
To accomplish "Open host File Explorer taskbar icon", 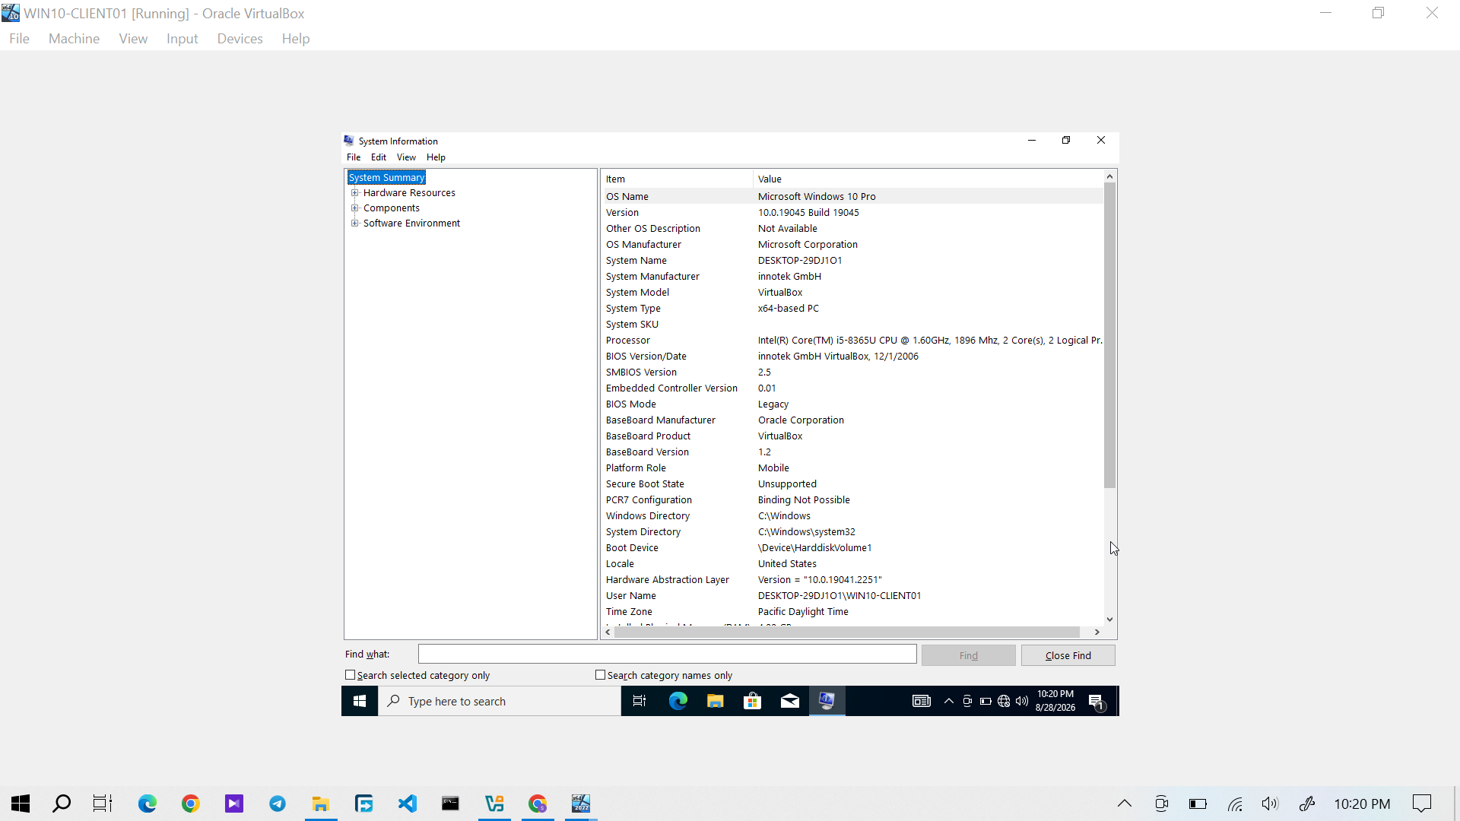I will [321, 804].
